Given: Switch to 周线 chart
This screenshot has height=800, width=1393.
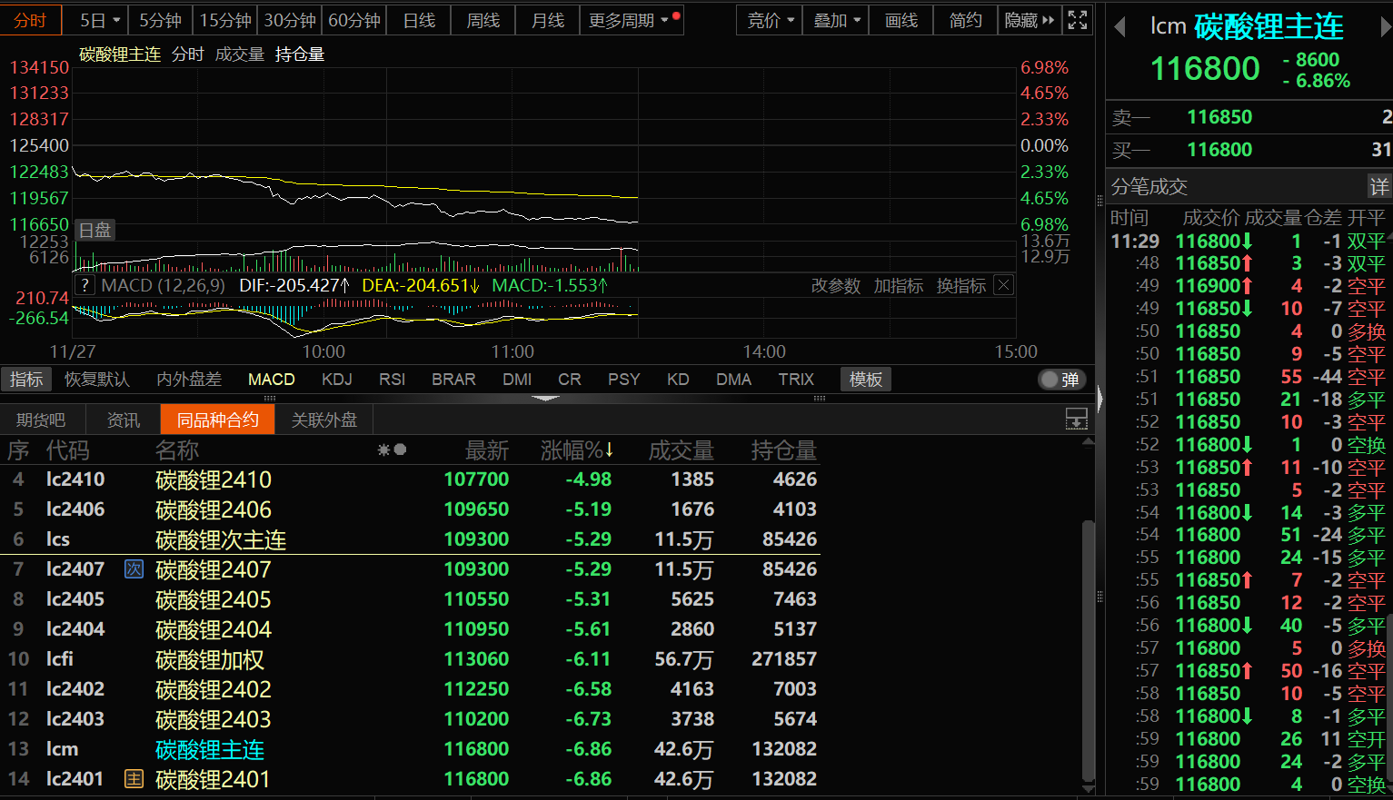Looking at the screenshot, I should click(x=483, y=20).
